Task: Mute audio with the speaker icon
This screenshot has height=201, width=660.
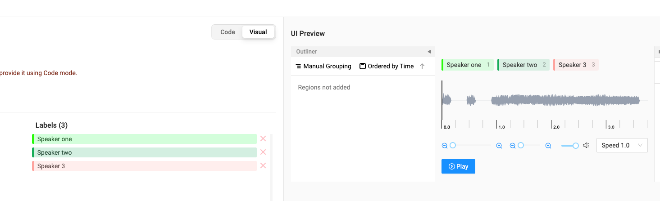Action: [x=586, y=145]
